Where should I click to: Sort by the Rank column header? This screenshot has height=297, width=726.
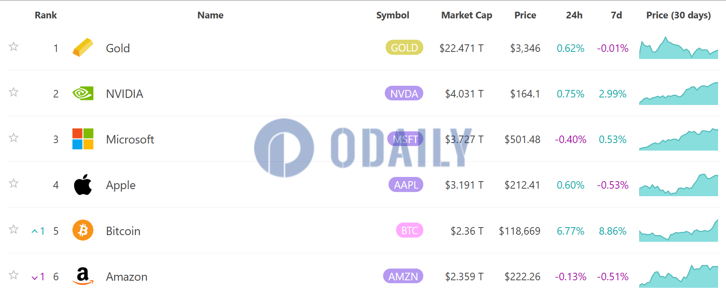tap(46, 15)
